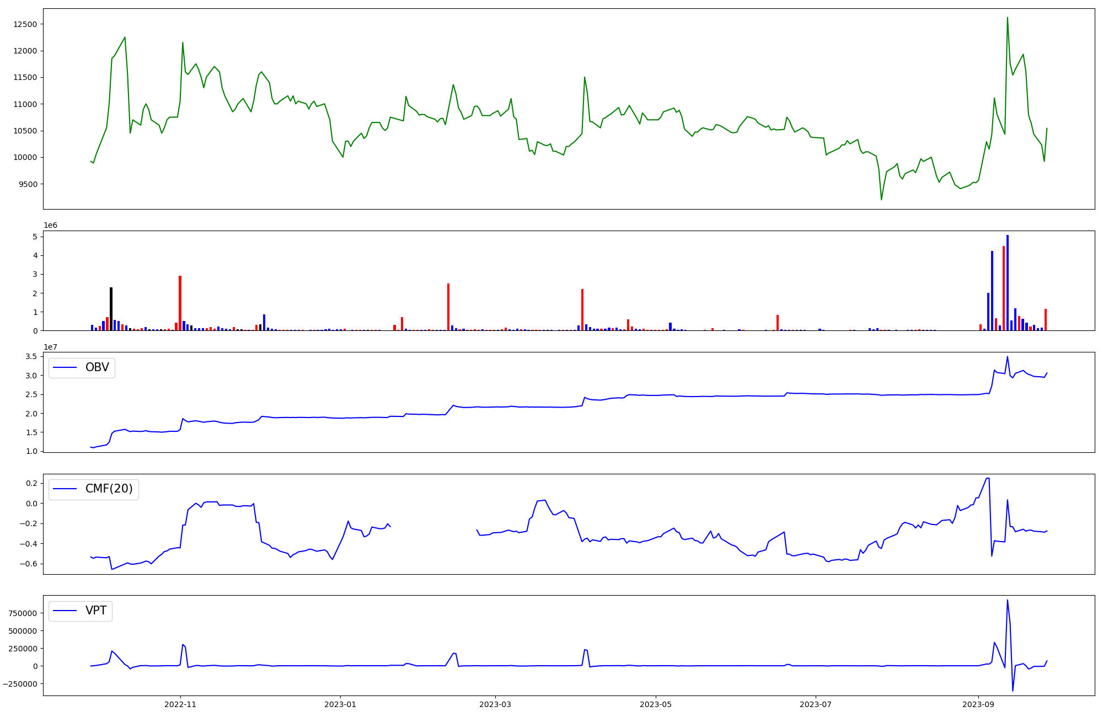Click the OBV legend label
This screenshot has height=717, width=1103.
coord(97,367)
